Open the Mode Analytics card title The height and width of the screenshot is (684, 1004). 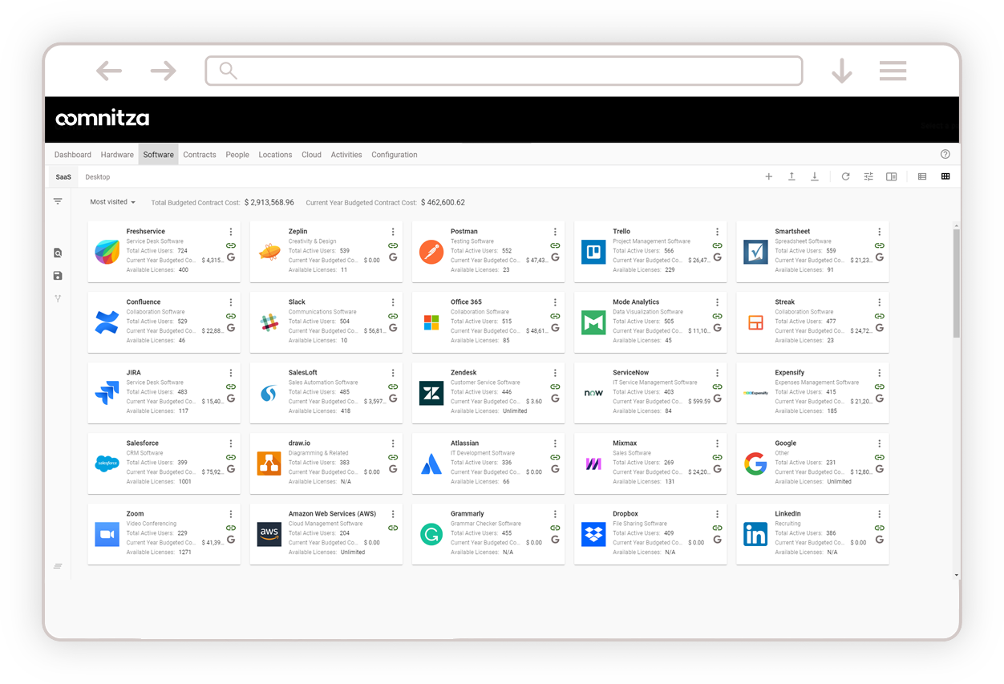point(636,302)
